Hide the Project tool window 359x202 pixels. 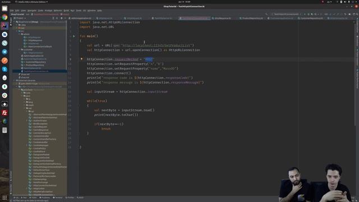point(65,18)
